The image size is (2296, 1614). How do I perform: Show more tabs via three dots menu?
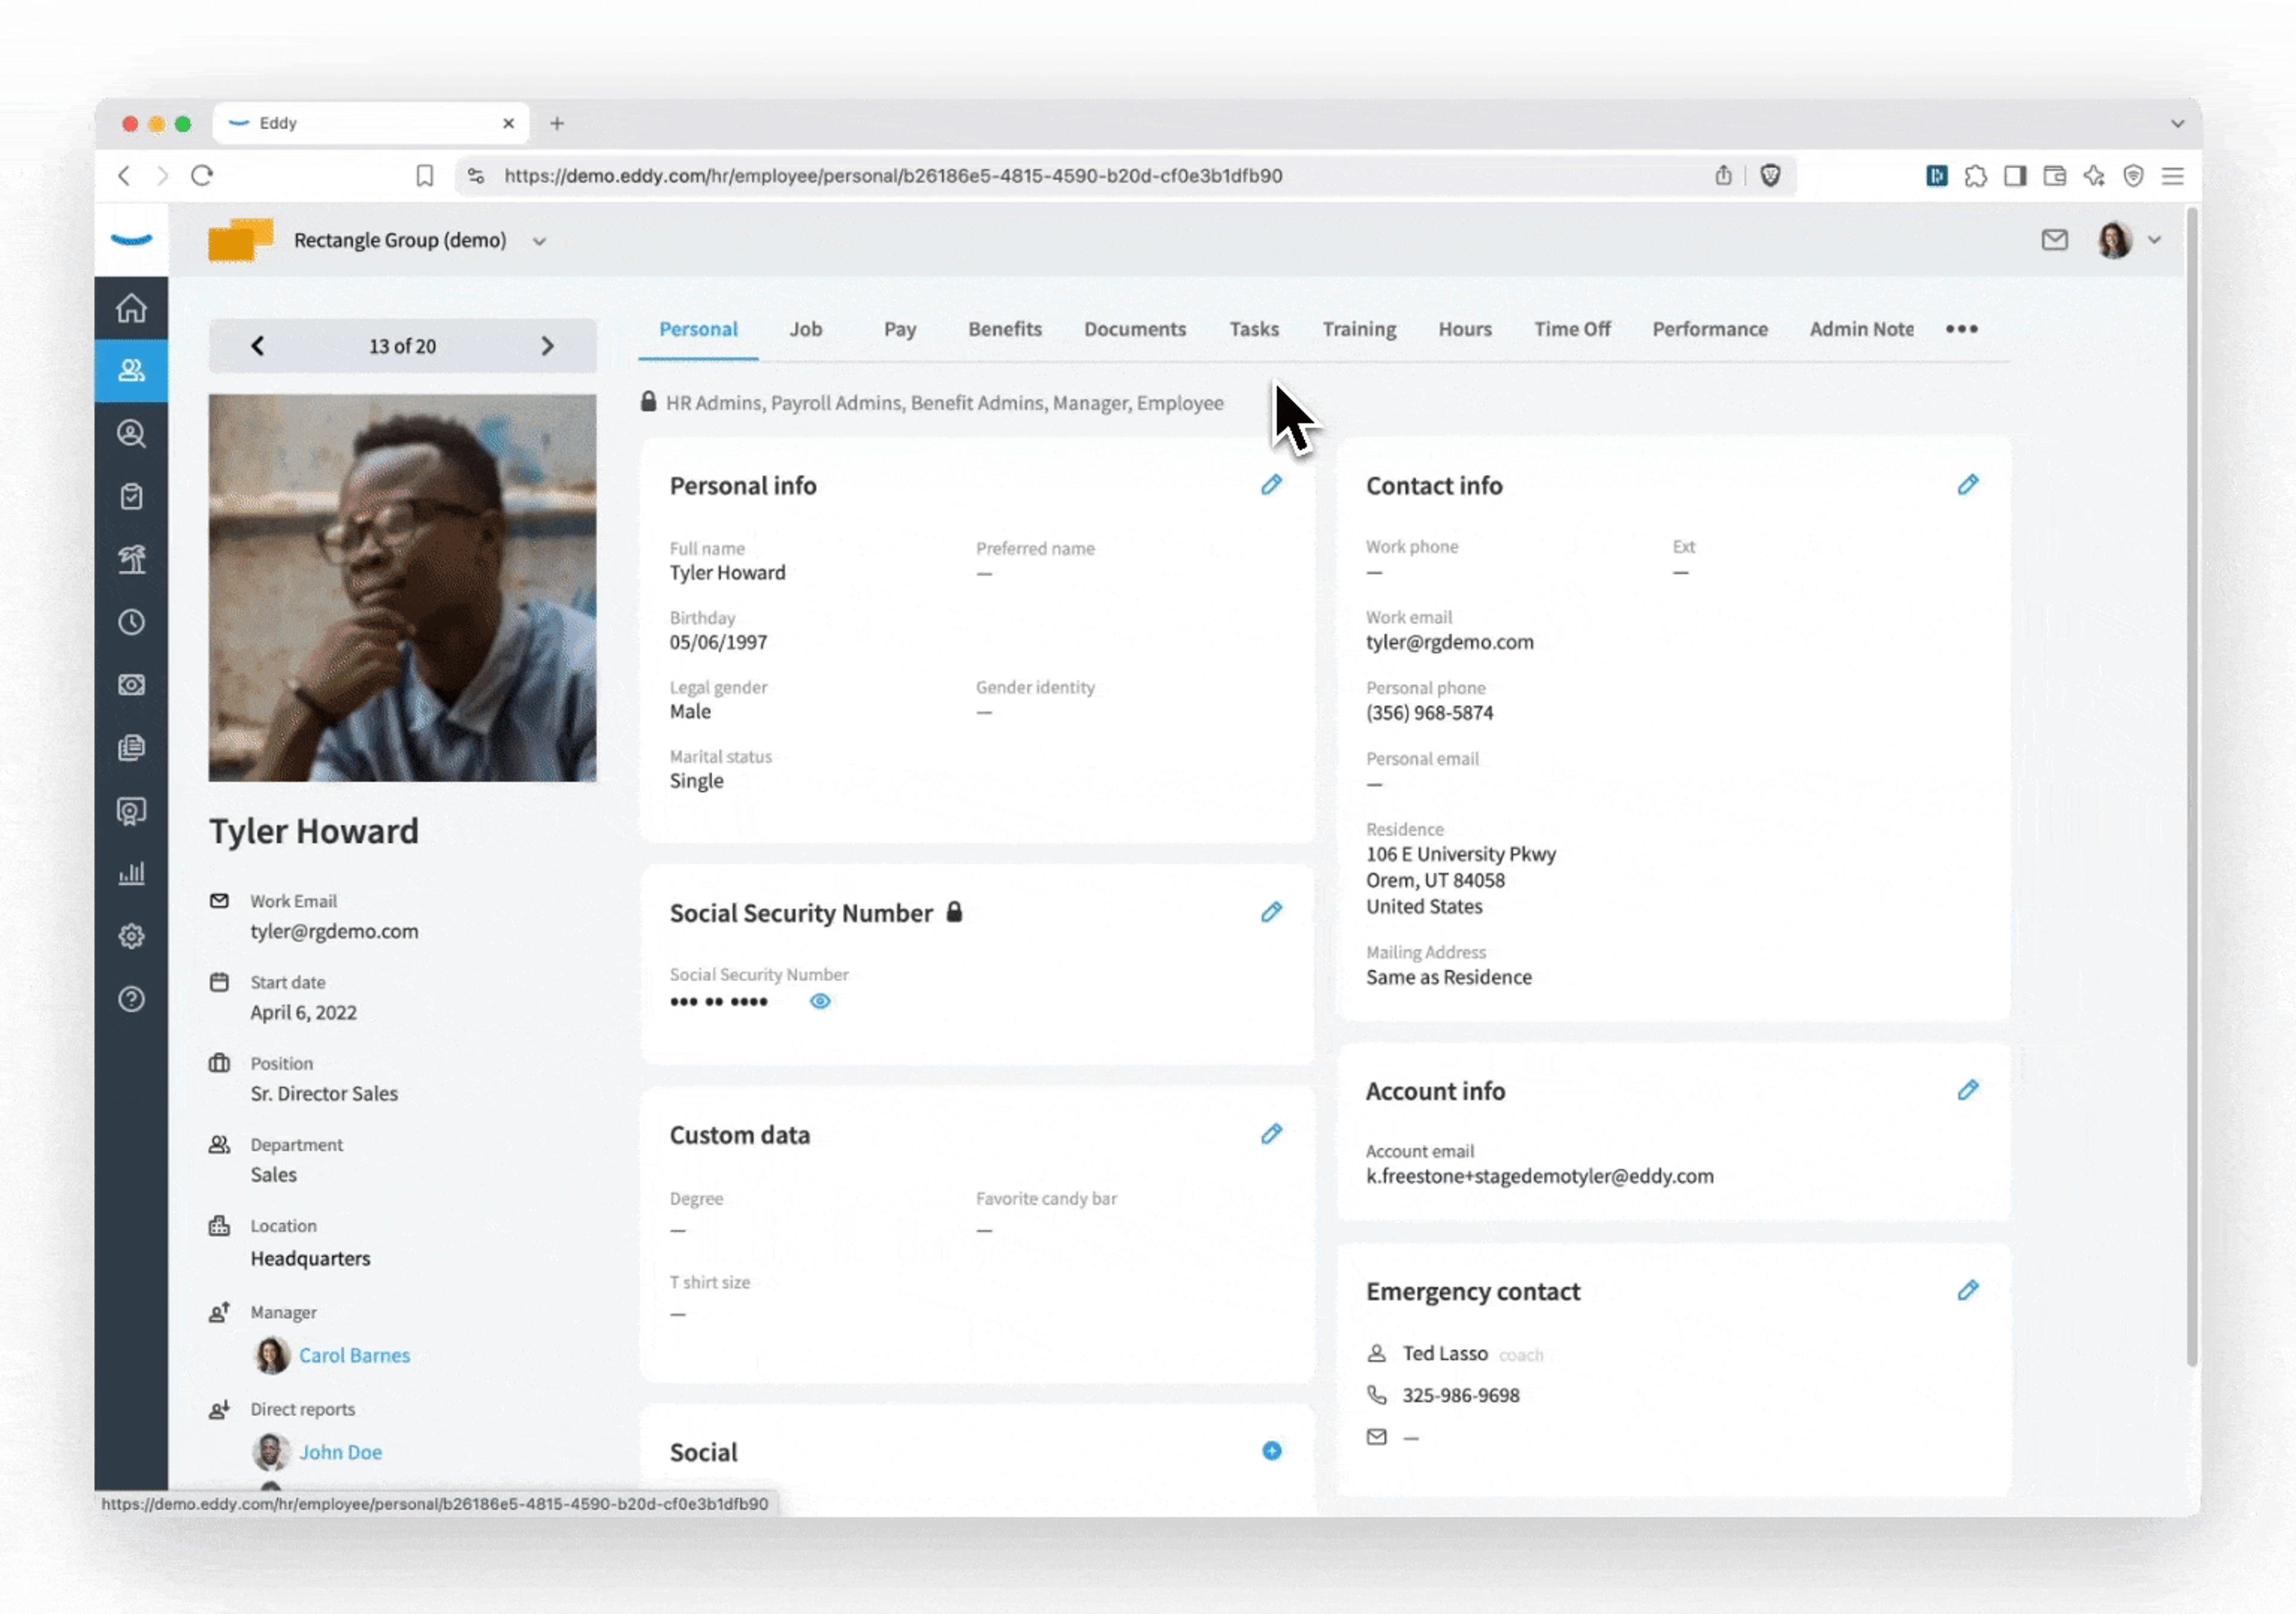1961,329
